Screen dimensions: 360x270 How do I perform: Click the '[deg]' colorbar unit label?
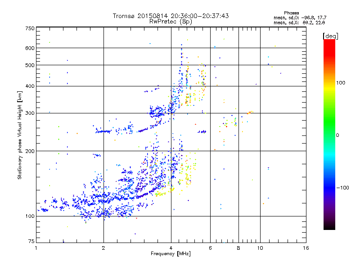pos(330,36)
